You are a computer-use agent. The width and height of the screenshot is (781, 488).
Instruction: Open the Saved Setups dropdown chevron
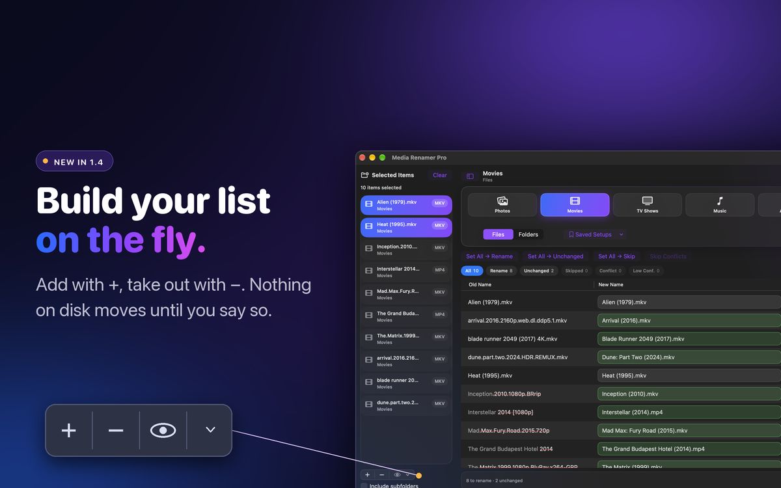point(621,234)
